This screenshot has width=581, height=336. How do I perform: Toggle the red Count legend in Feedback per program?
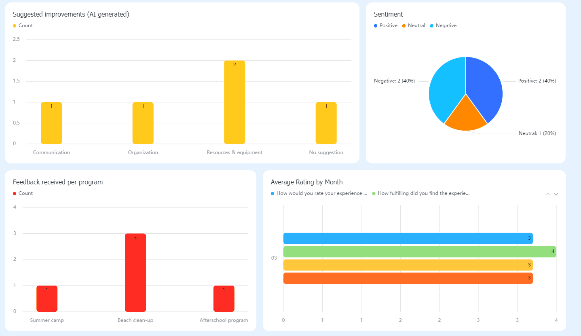[x=23, y=193]
